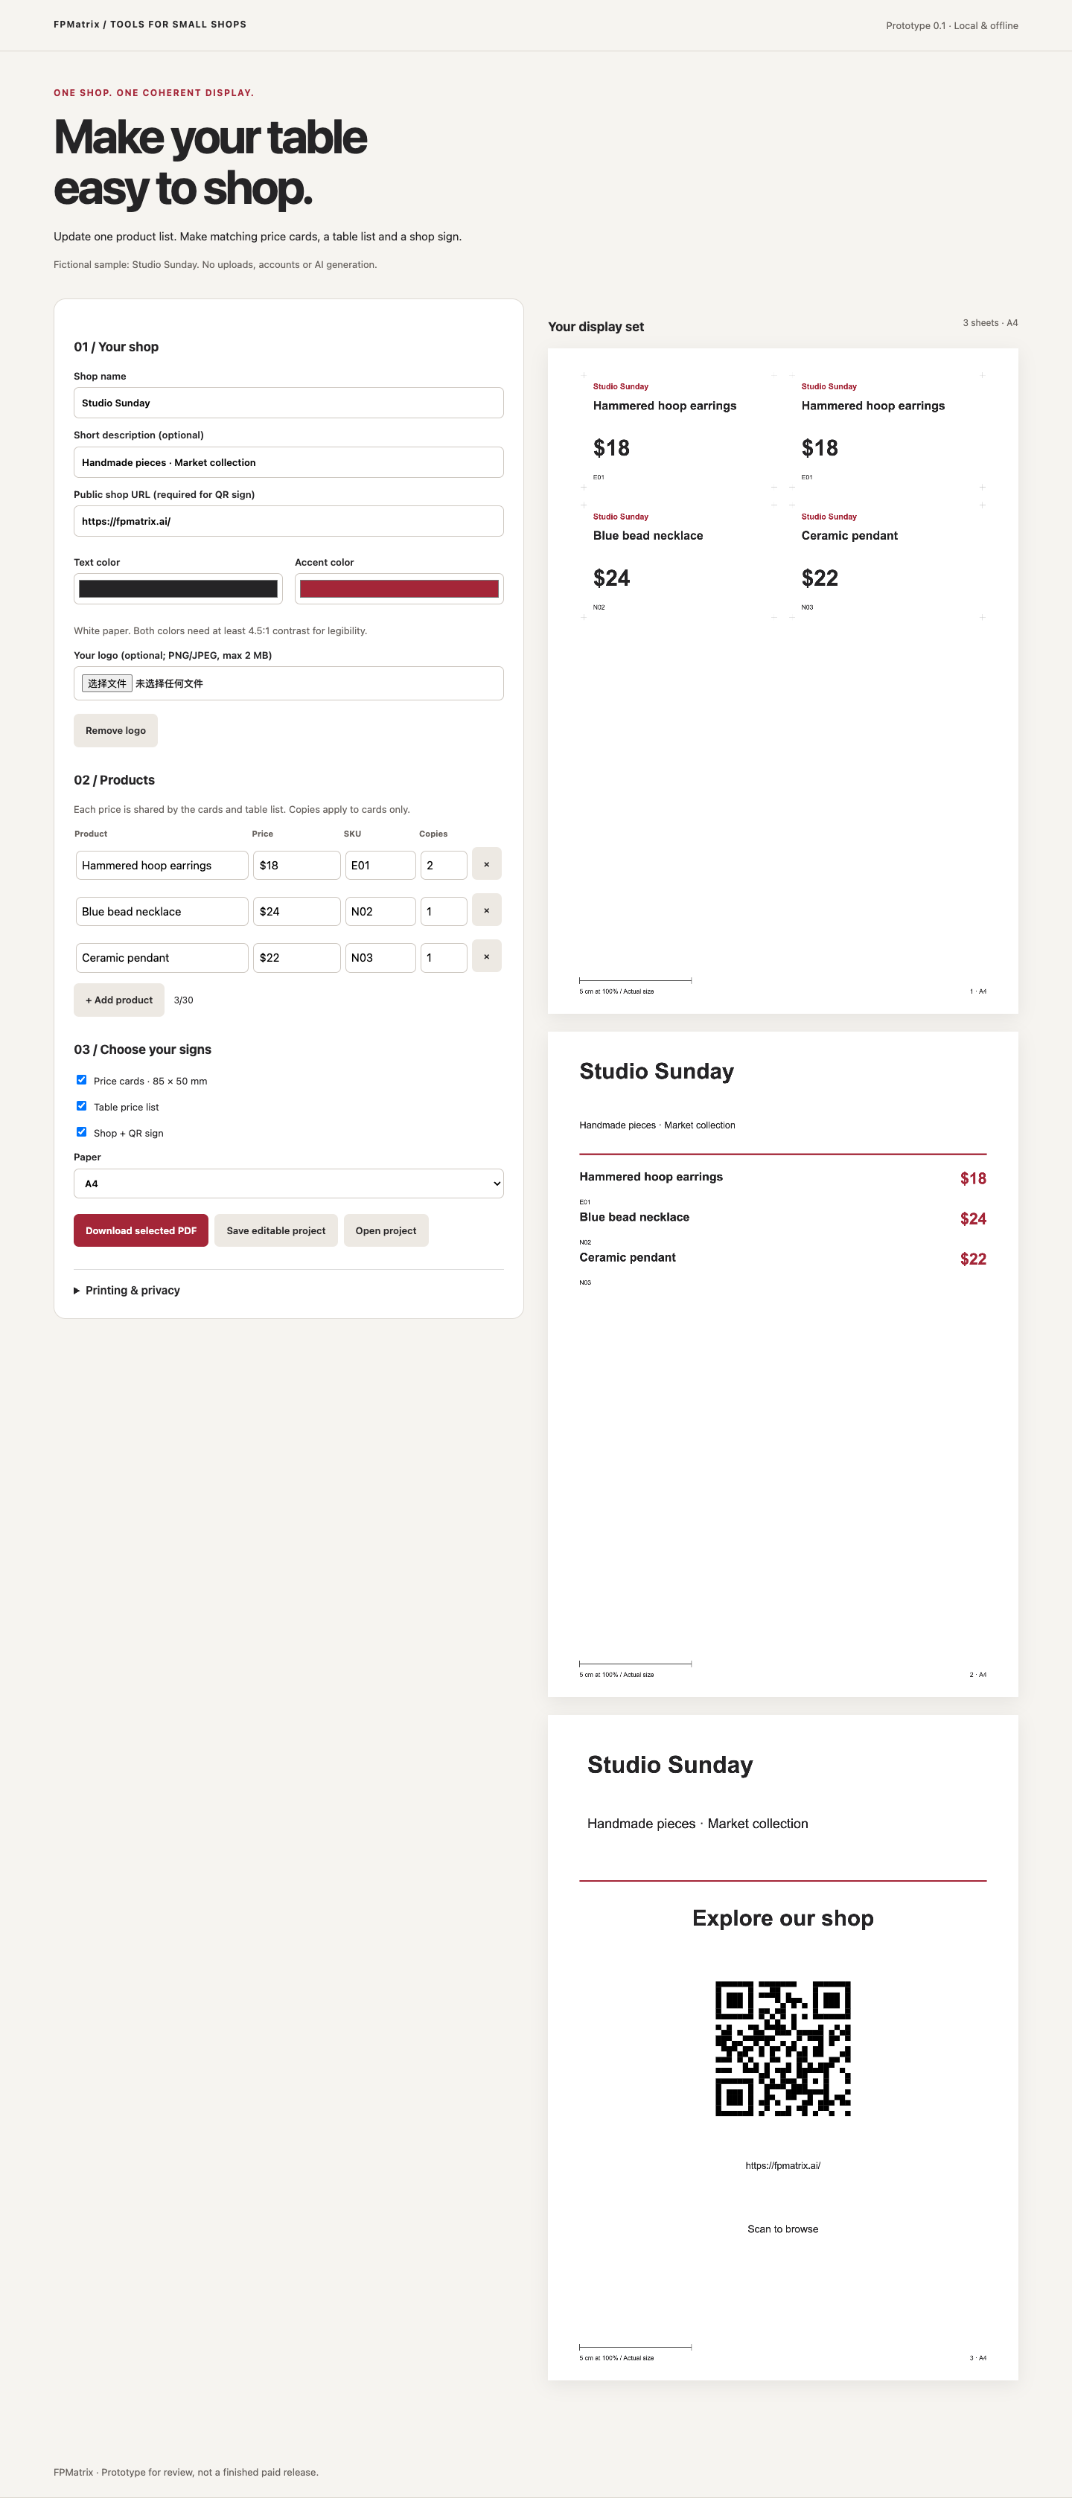
Task: Toggle the Price cards checkbox
Action: click(x=81, y=1079)
